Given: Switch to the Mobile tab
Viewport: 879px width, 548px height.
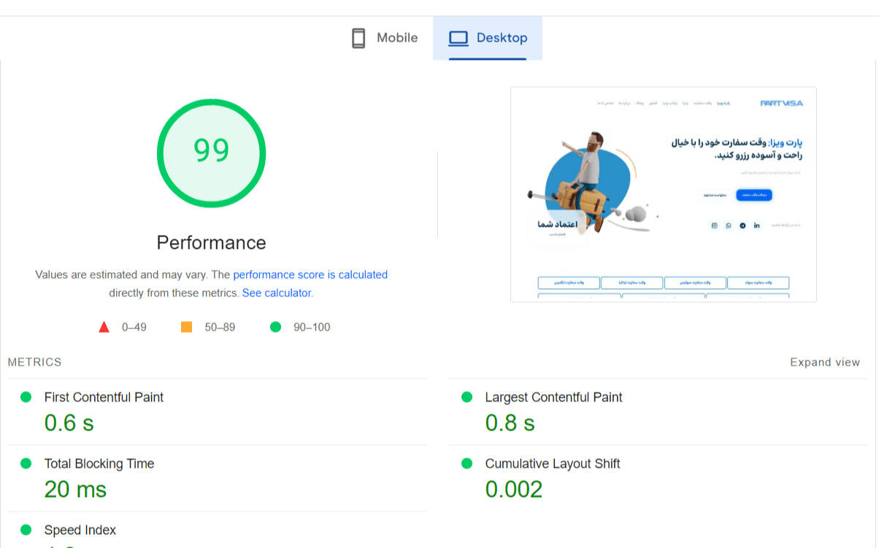Looking at the screenshot, I should pyautogui.click(x=385, y=38).
